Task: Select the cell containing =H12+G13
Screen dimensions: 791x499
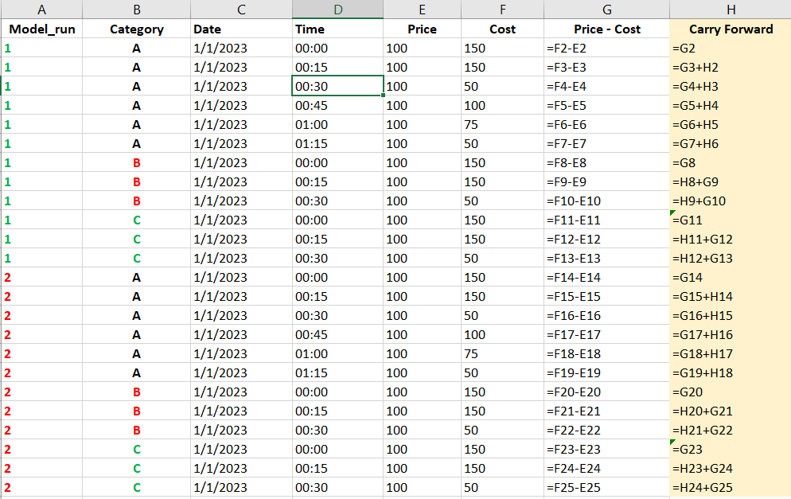Action: pyautogui.click(x=731, y=259)
